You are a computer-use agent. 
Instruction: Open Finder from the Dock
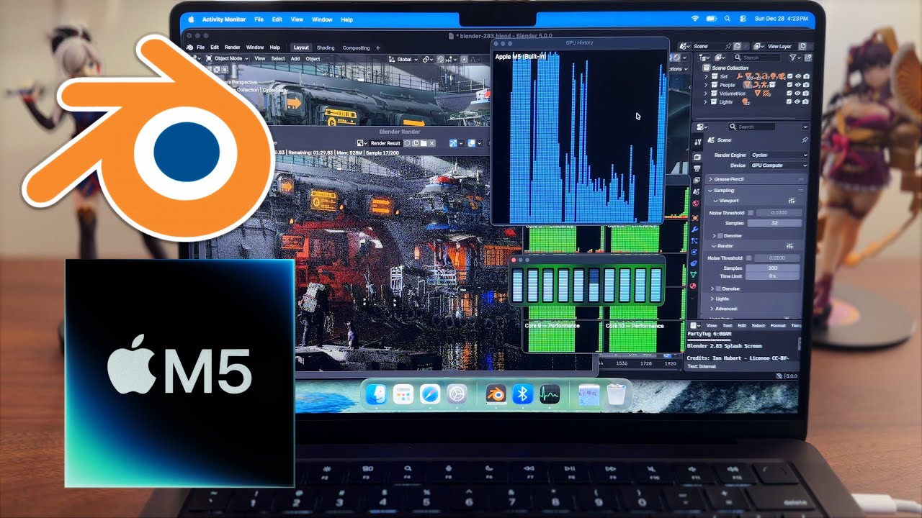click(x=376, y=394)
